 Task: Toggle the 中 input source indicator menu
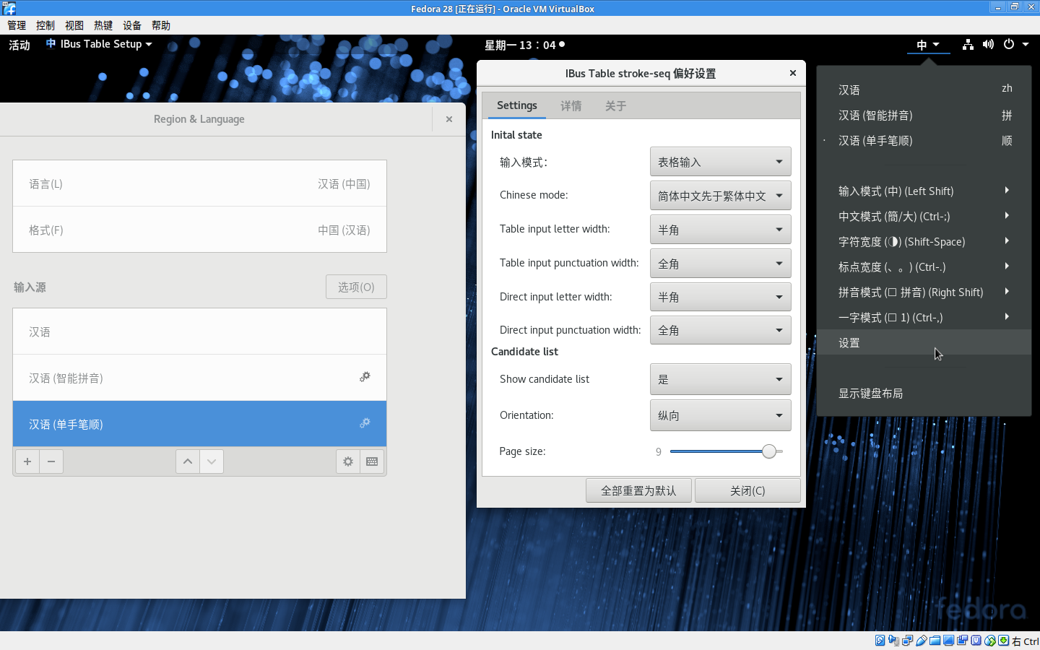point(928,45)
